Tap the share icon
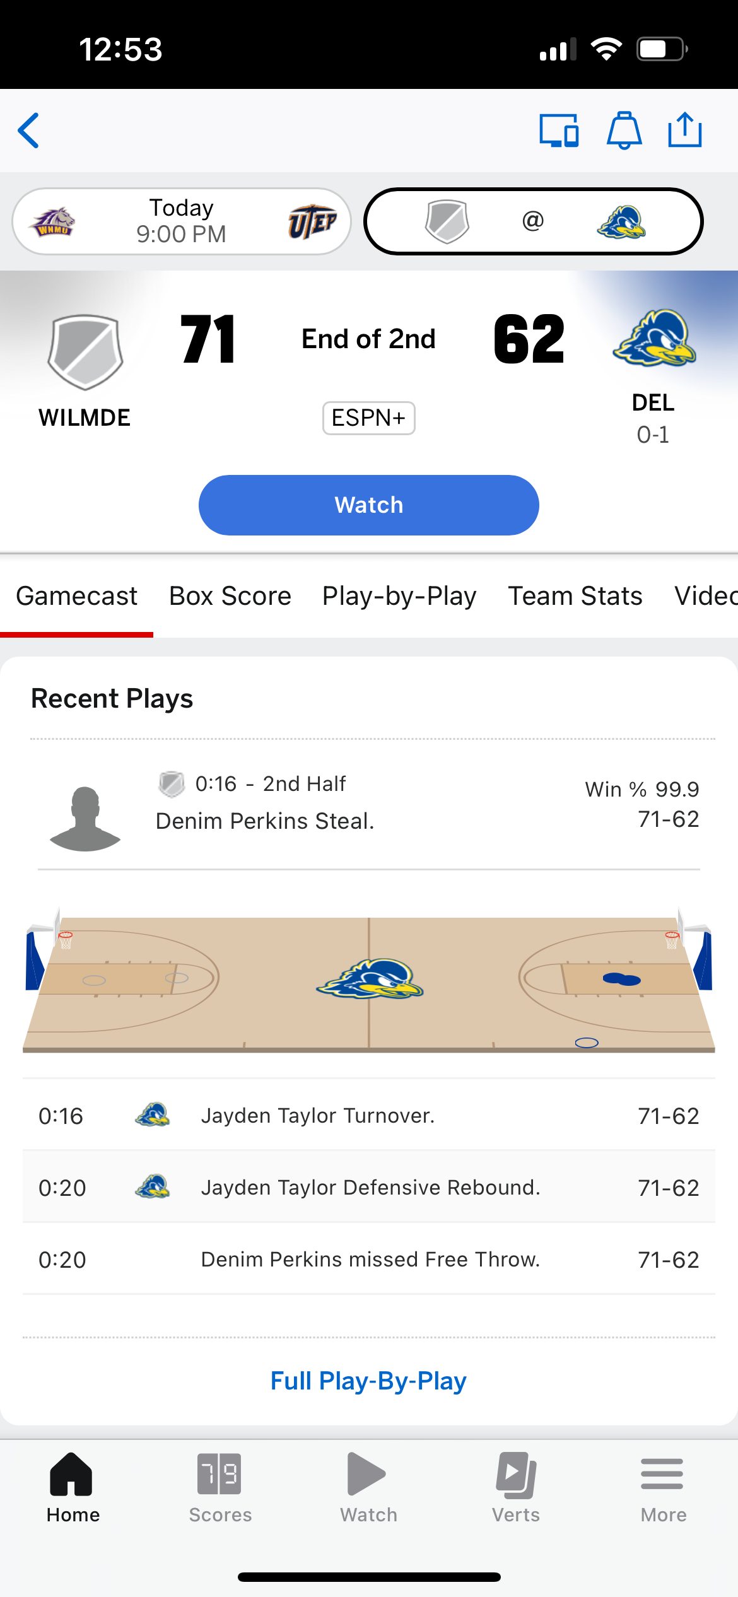 (684, 131)
